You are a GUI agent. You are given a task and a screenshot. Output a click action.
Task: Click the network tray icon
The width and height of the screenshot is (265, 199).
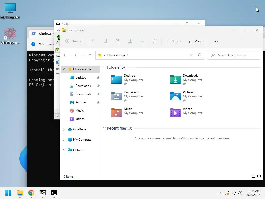234,193
